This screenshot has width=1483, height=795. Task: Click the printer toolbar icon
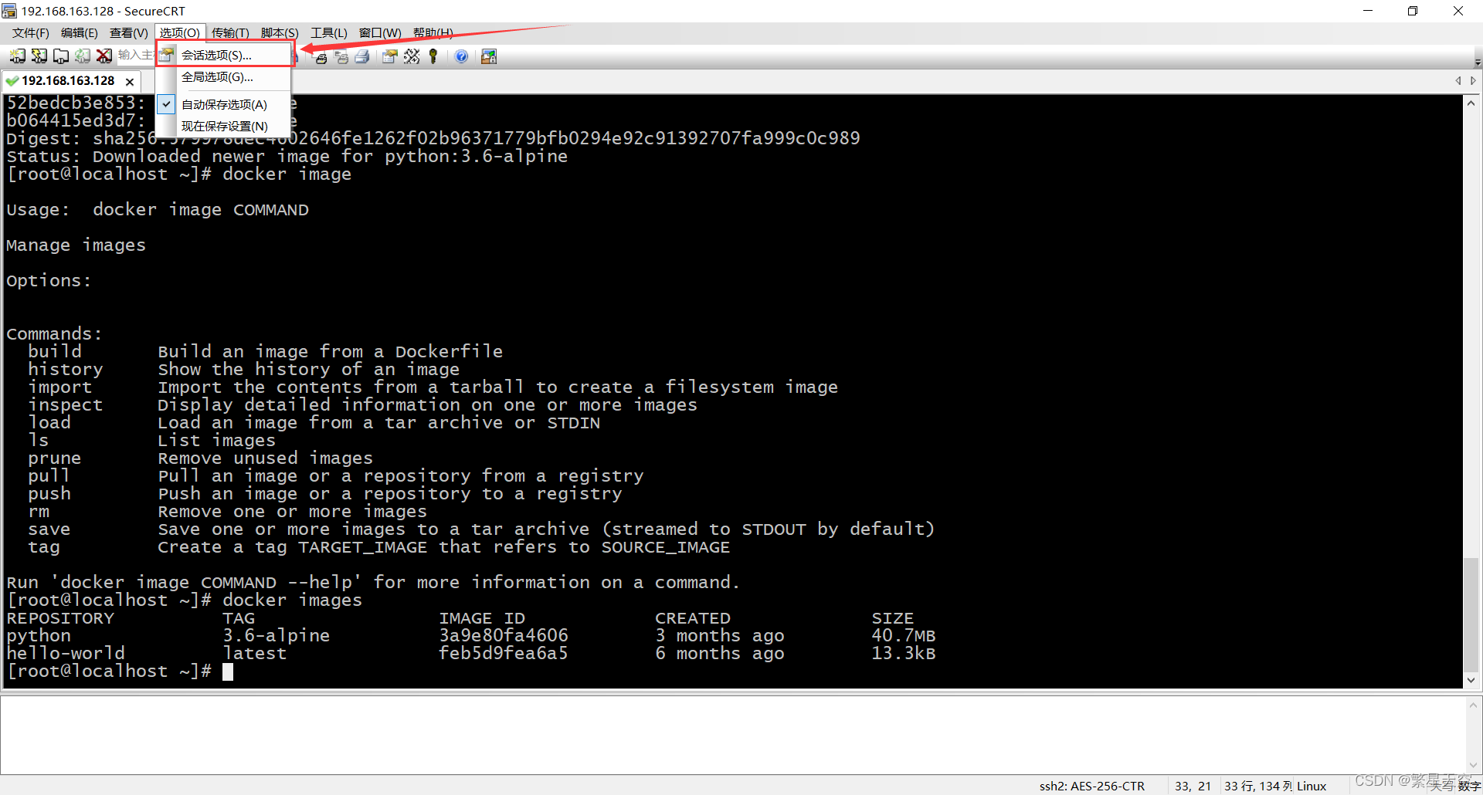coord(362,56)
